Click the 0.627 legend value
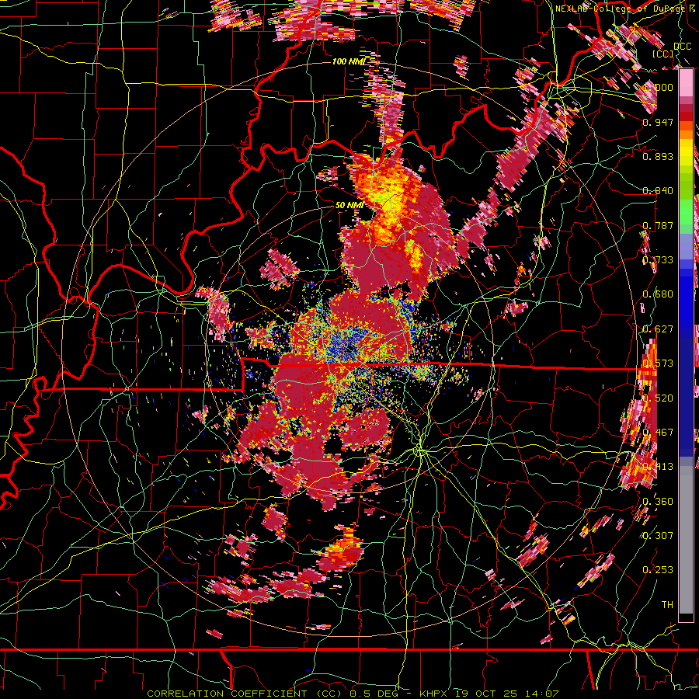Image resolution: width=699 pixels, height=699 pixels. pyautogui.click(x=658, y=329)
